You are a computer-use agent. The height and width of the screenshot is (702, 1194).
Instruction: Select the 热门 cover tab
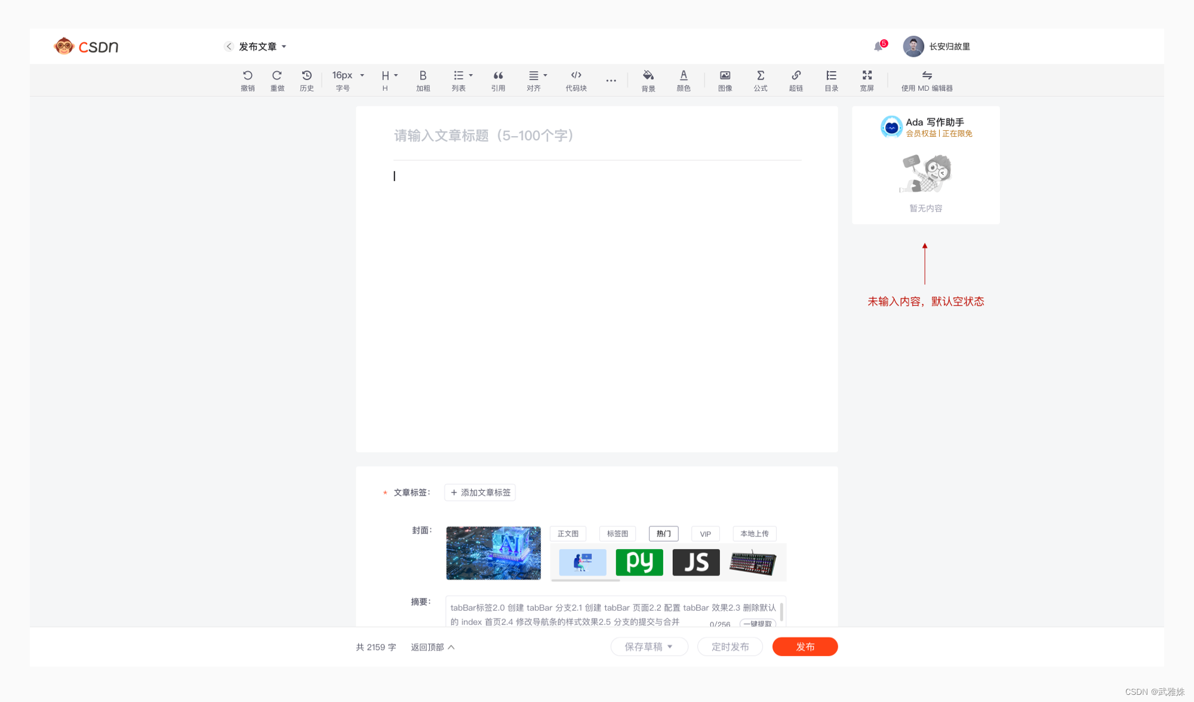663,534
